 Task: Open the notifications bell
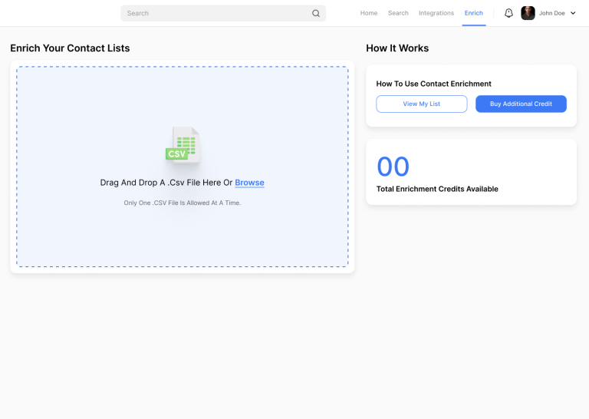coord(508,13)
